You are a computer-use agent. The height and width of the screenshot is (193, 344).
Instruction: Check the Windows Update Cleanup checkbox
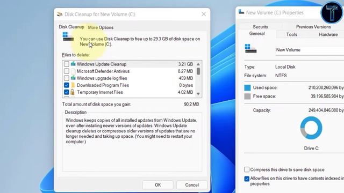67,64
